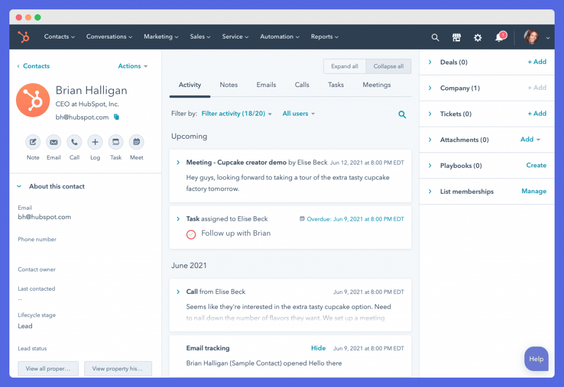
Task: Hide the Email tracking entry
Action: (318, 348)
